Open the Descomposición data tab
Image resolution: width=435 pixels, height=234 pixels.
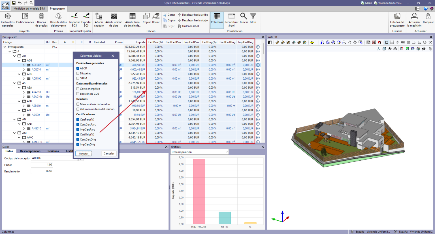[x=30, y=151]
